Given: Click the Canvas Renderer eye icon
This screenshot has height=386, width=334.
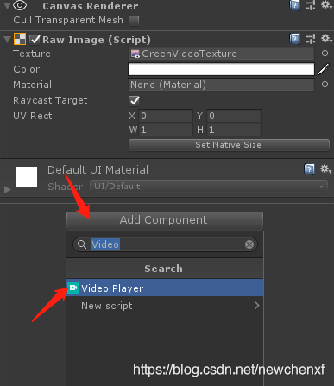Looking at the screenshot, I should click(20, 5).
